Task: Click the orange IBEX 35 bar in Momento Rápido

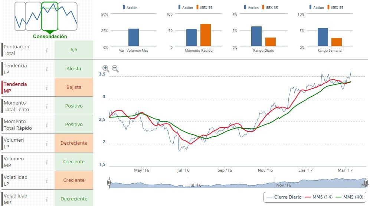Action: pos(205,35)
